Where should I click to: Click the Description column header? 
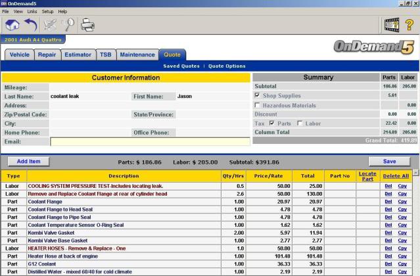click(x=124, y=176)
